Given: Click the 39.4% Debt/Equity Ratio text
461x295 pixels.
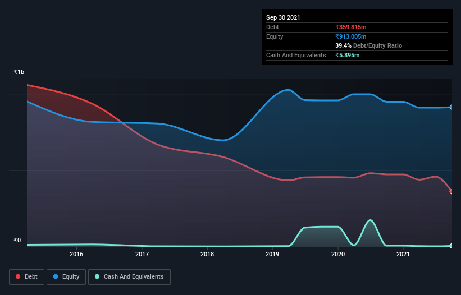Looking at the screenshot, I should pos(369,45).
